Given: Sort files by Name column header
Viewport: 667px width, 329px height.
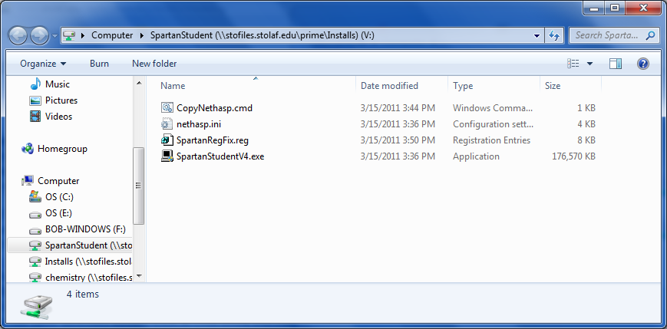Looking at the screenshot, I should (x=173, y=86).
